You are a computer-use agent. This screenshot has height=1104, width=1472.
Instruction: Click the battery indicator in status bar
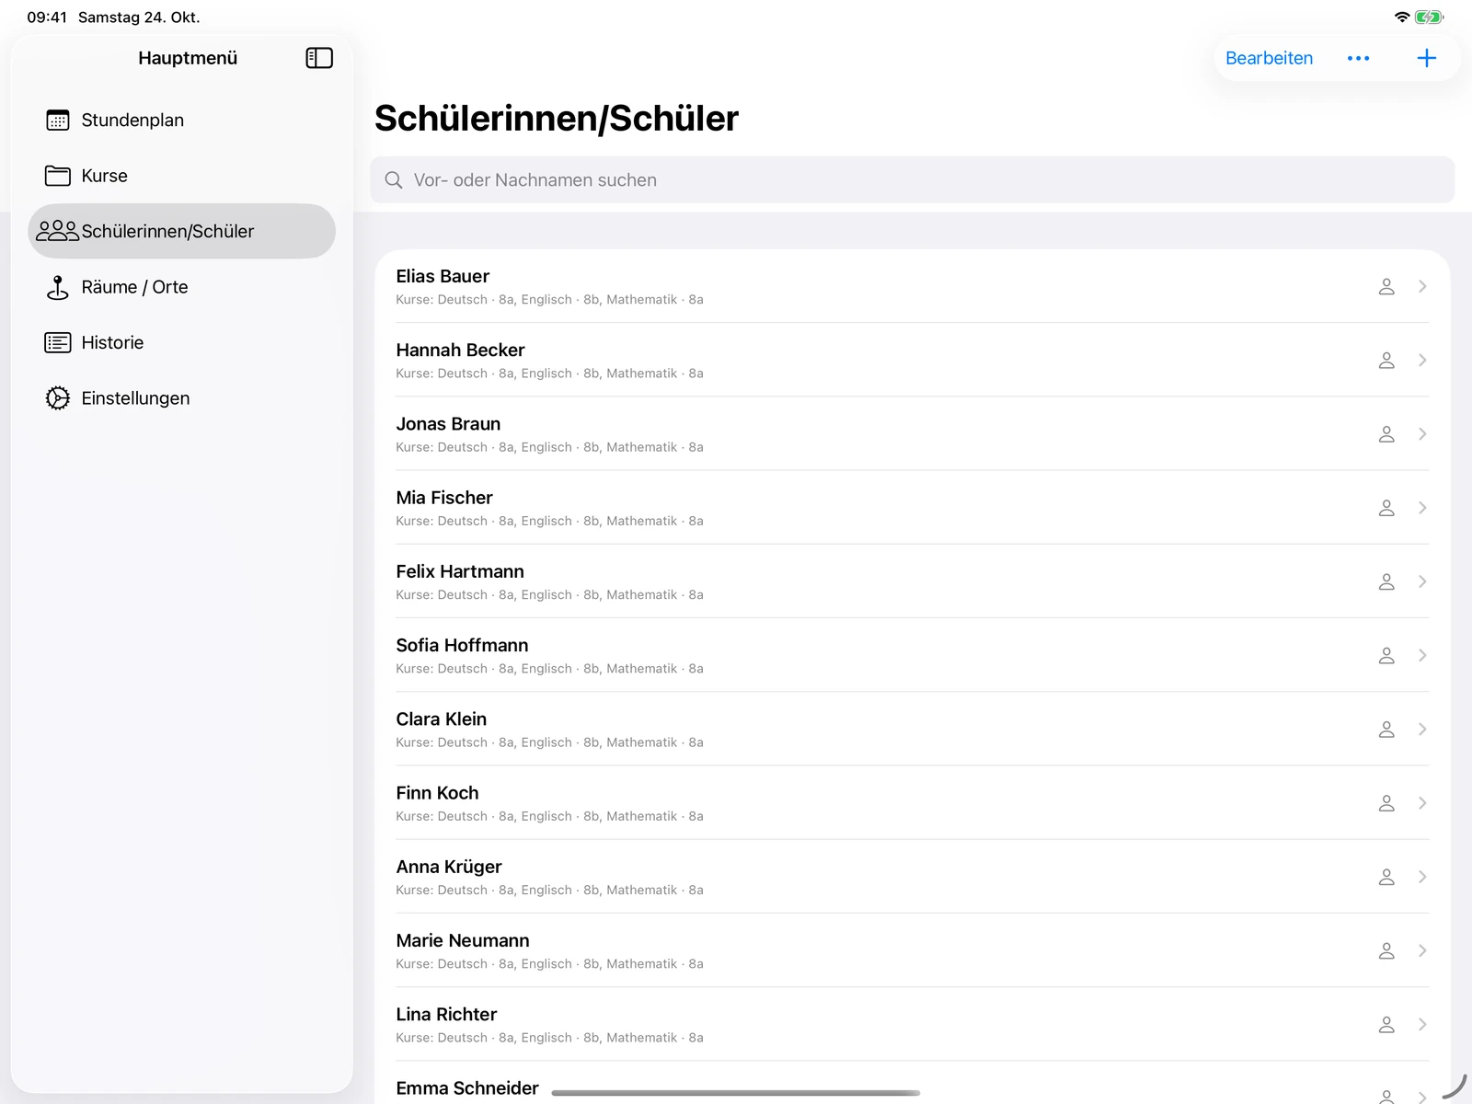click(1429, 17)
